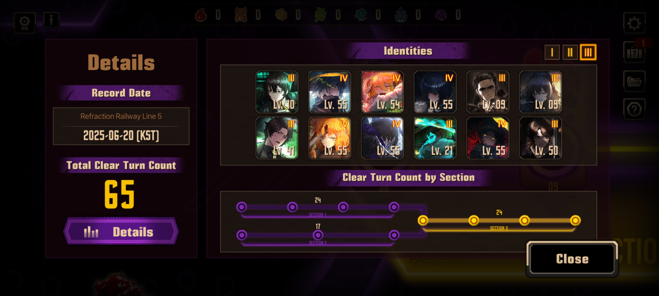Open the medal badge icon
Viewport: 659px width, 296px height.
25,23
